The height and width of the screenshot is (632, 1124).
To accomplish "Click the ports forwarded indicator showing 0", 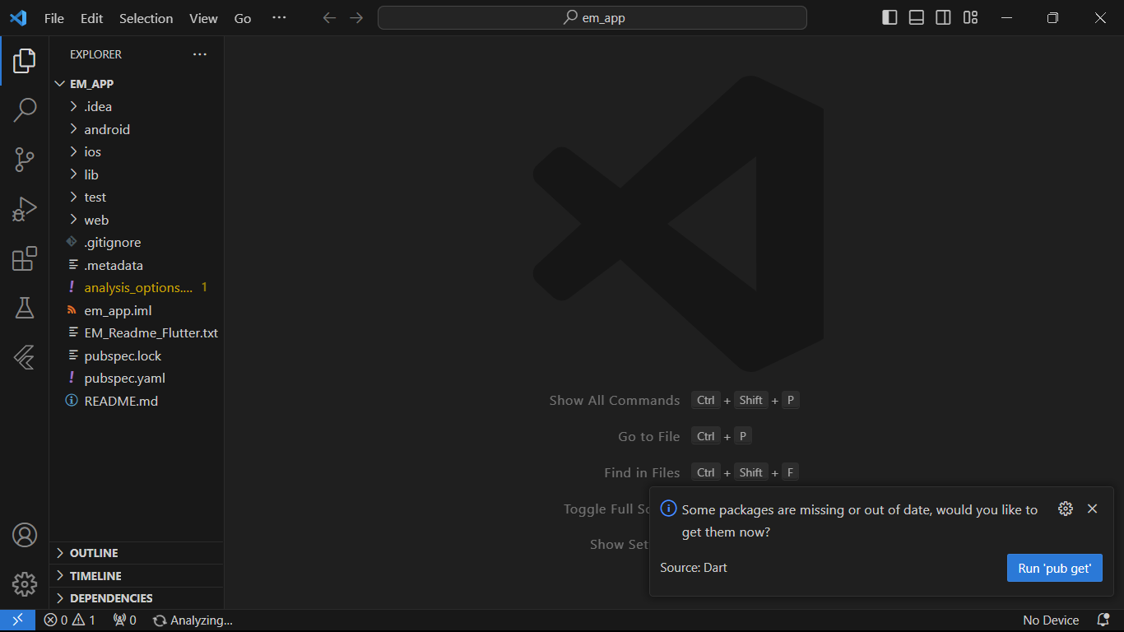I will [x=125, y=620].
